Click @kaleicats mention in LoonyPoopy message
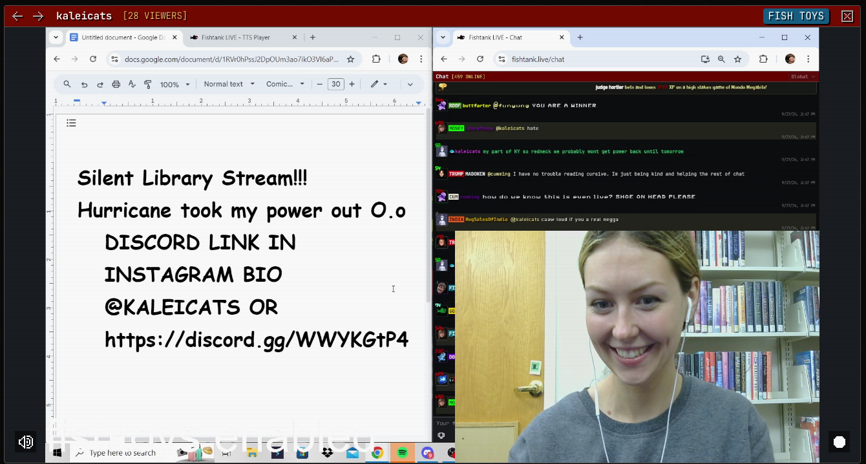This screenshot has width=866, height=464. (x=511, y=129)
